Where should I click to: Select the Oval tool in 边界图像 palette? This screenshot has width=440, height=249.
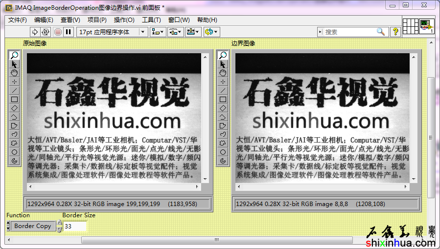[x=223, y=152]
